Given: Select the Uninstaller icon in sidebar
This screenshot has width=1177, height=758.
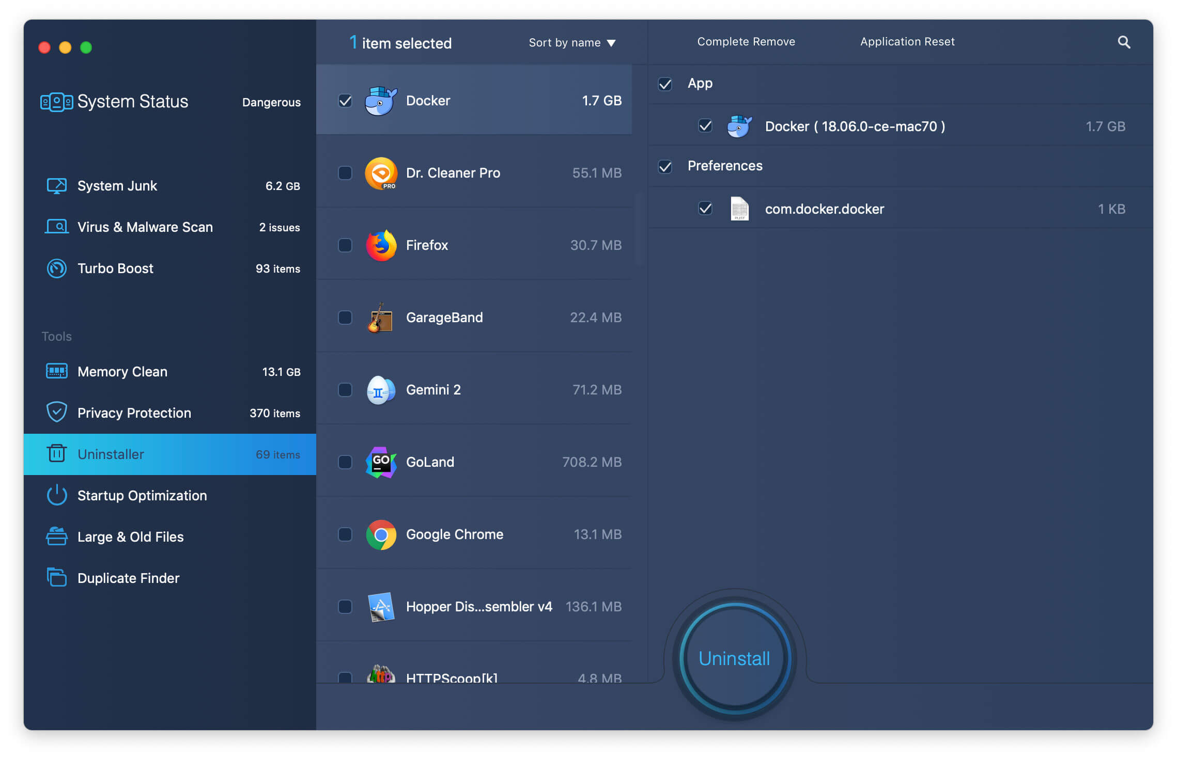Looking at the screenshot, I should point(57,454).
